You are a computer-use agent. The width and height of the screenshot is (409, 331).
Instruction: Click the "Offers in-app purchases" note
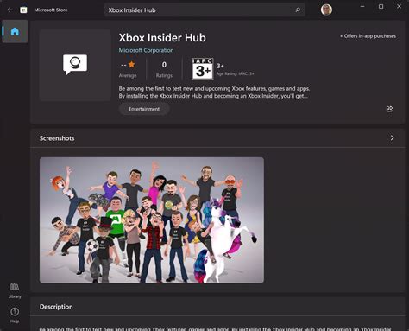click(368, 36)
